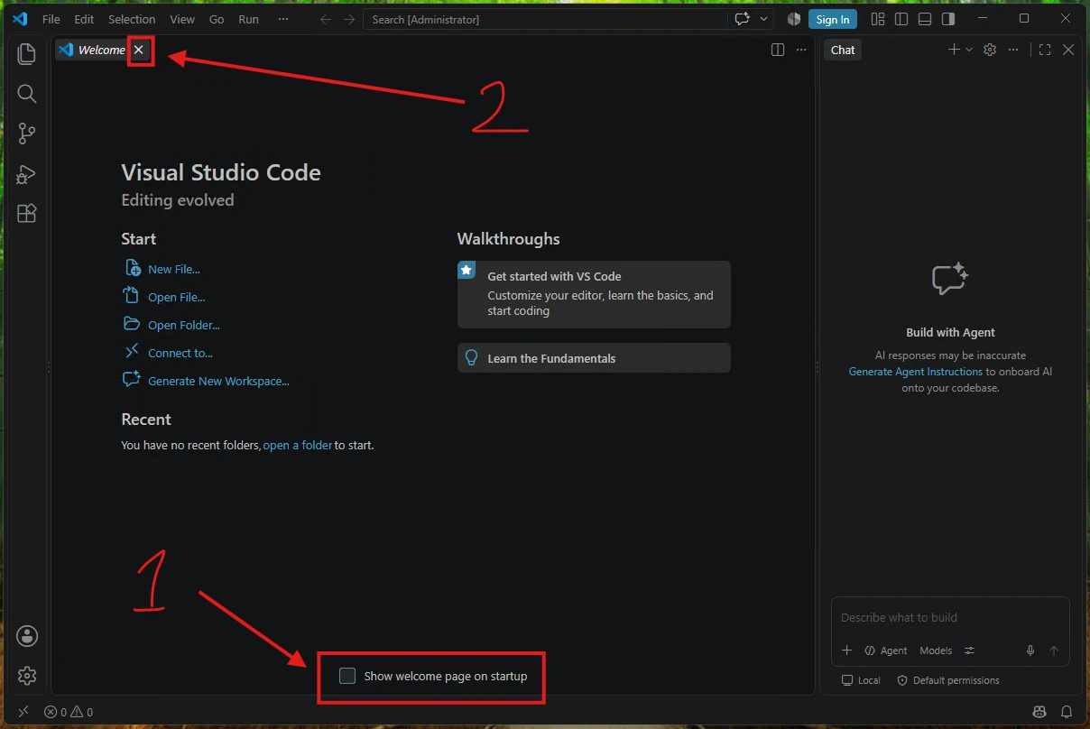Click the go forward arrow in title bar

click(x=347, y=19)
